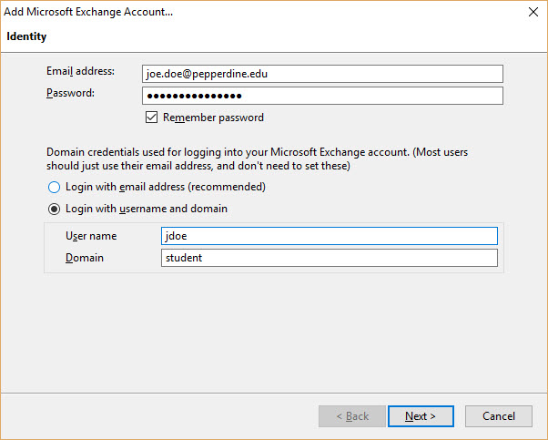Click the Remember password label text
Image resolution: width=548 pixels, height=440 pixels.
click(213, 118)
